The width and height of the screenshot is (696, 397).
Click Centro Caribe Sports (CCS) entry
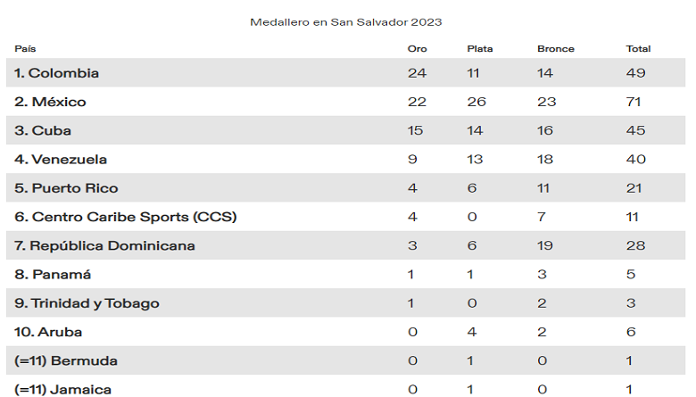pyautogui.click(x=126, y=217)
